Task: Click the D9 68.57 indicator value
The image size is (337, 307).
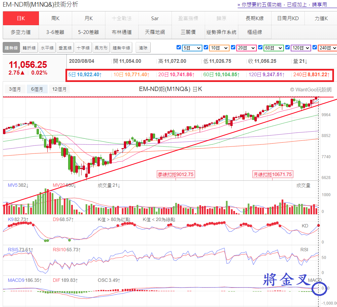Action: pos(63,219)
